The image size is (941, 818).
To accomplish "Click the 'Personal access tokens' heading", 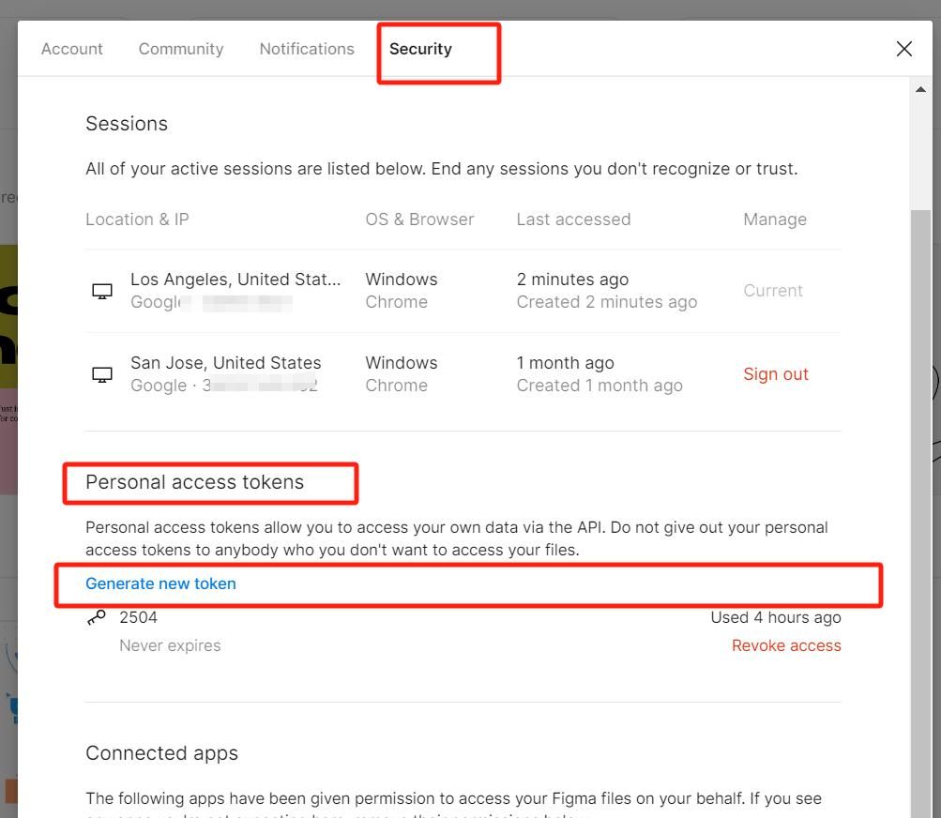I will pos(194,482).
